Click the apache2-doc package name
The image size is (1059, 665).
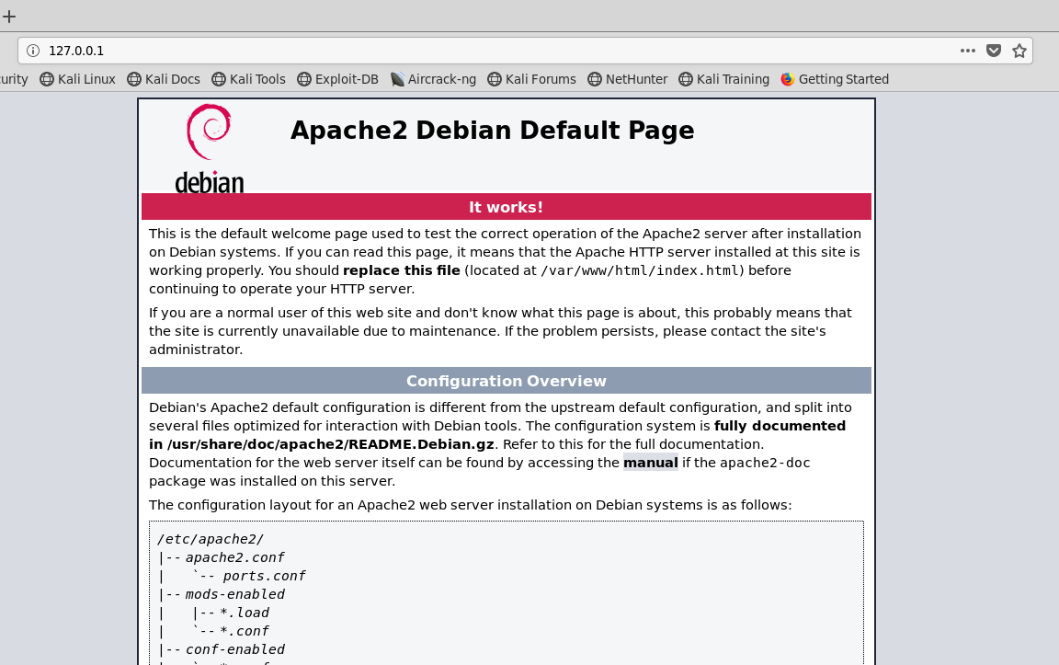(765, 463)
